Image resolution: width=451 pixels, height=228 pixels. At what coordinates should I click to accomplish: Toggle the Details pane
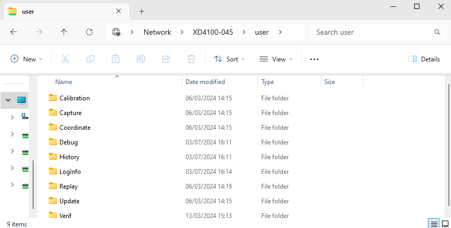[424, 59]
